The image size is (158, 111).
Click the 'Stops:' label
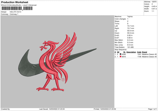click(117, 21)
